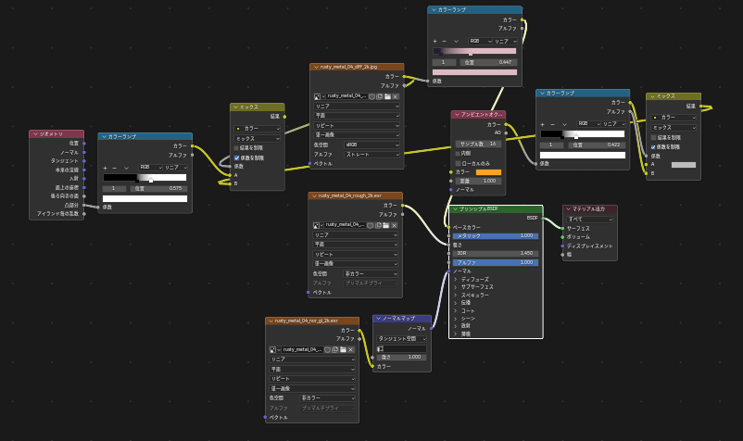Viewport: 743px width, 441px height.
Task: Open image browse icon in rough_2k.exr node
Action: (318, 225)
